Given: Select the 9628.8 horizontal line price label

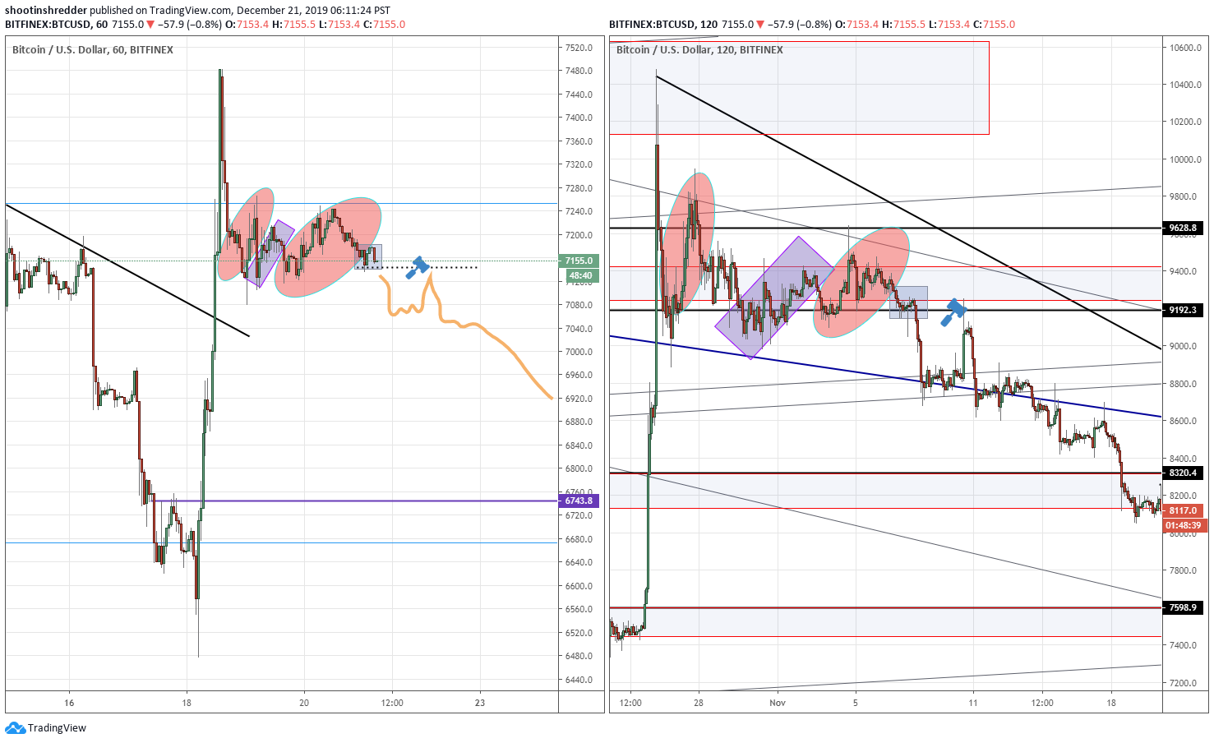Looking at the screenshot, I should [1183, 228].
